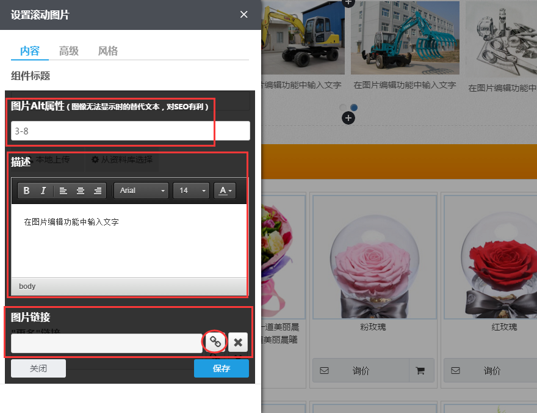This screenshot has height=413, width=537.
Task: Open the Arial font family dropdown
Action: coord(141,190)
